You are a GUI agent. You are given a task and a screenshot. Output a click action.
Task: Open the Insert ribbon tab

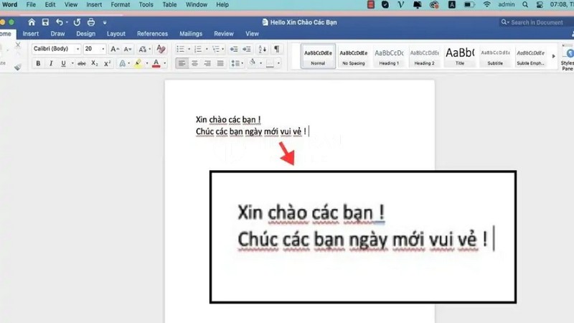(31, 34)
